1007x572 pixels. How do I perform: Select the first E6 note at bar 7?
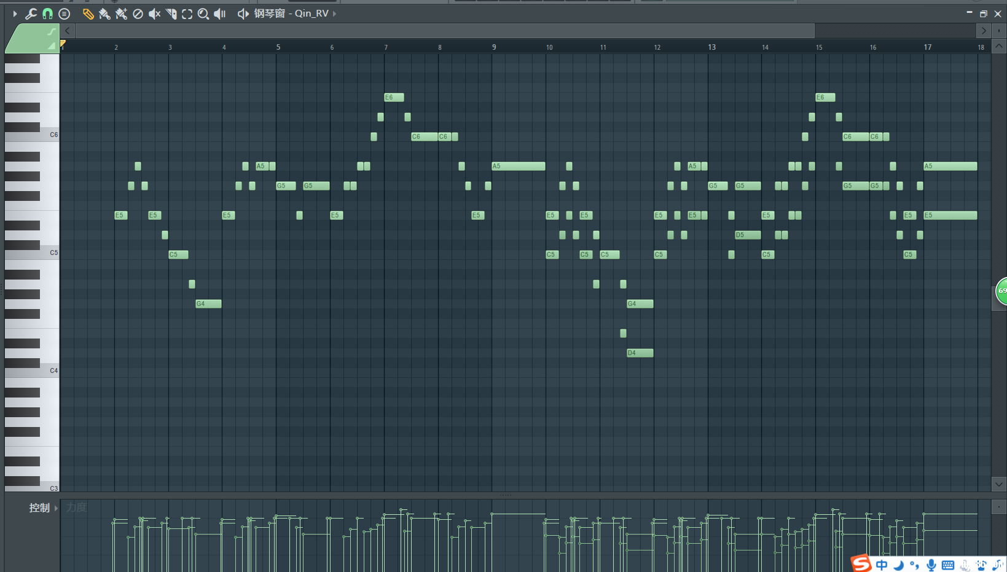point(394,97)
